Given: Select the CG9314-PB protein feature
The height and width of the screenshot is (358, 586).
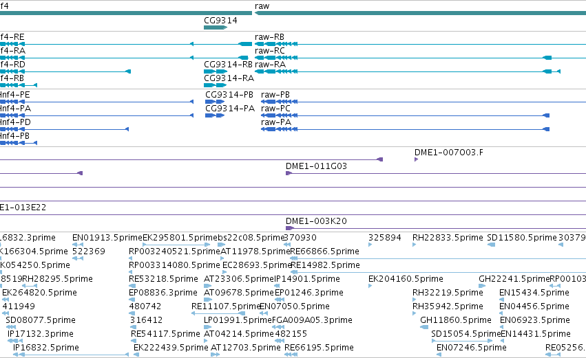Looking at the screenshot, I should [215, 102].
